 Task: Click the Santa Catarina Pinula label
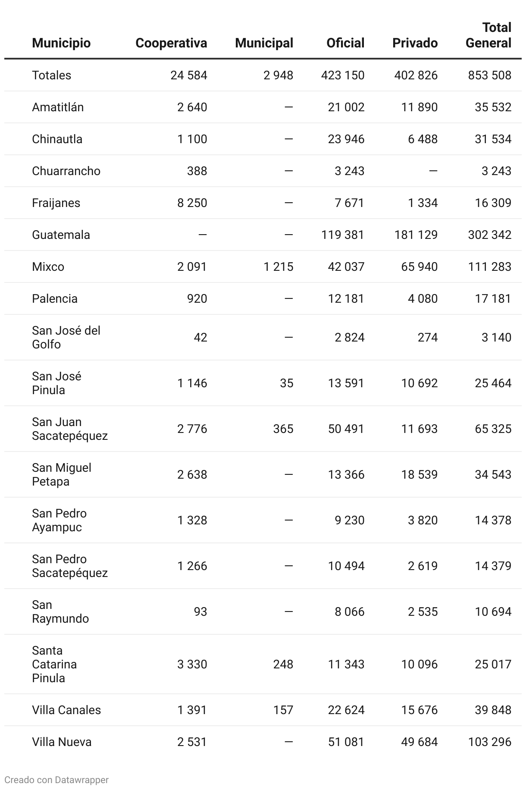click(54, 665)
